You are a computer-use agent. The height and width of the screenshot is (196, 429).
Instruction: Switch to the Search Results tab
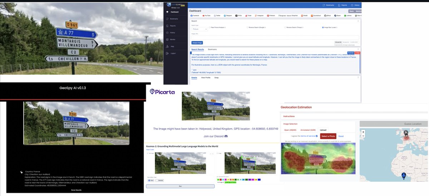click(198, 49)
